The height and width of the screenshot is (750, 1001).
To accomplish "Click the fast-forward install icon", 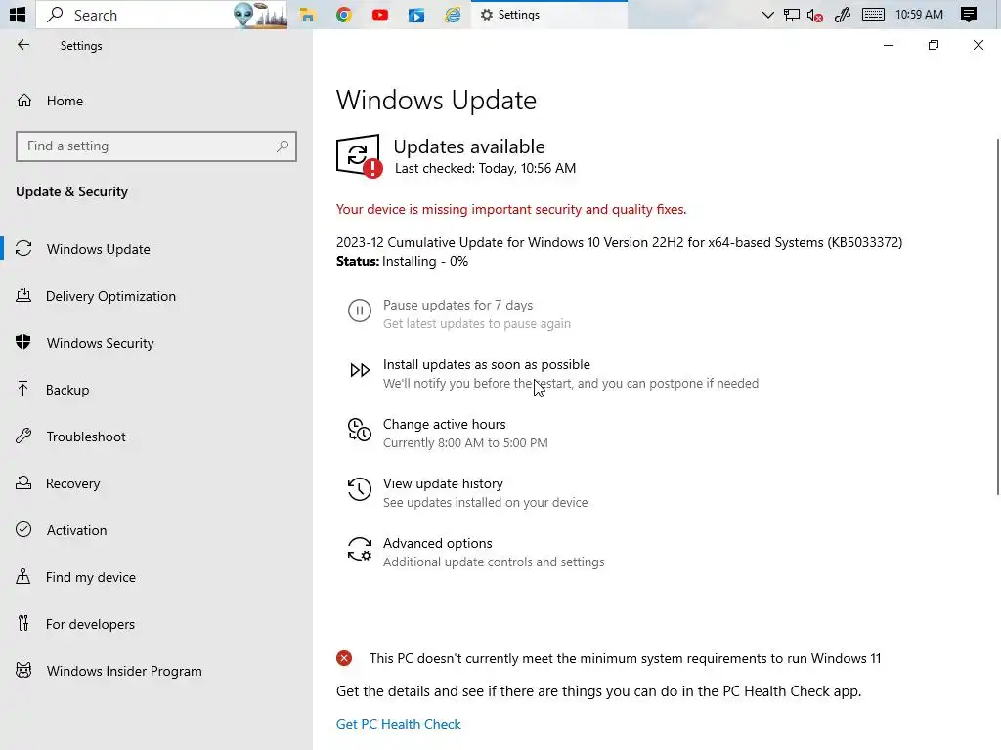I will (x=360, y=370).
